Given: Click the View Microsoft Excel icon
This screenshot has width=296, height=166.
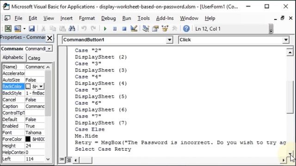Looking at the screenshot, I should point(8,29).
